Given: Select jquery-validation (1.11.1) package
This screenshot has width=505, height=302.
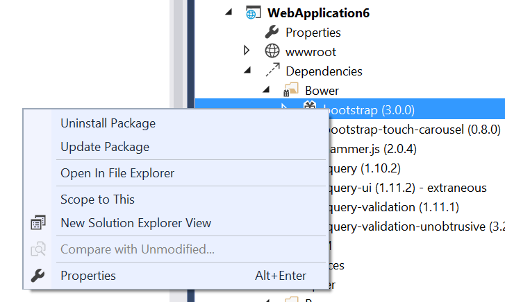Looking at the screenshot, I should 394,207.
